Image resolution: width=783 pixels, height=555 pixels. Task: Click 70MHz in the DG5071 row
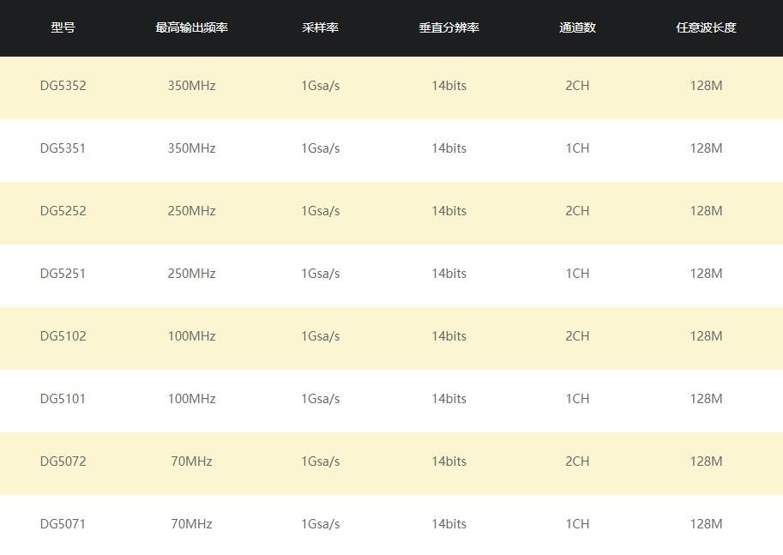tap(192, 523)
